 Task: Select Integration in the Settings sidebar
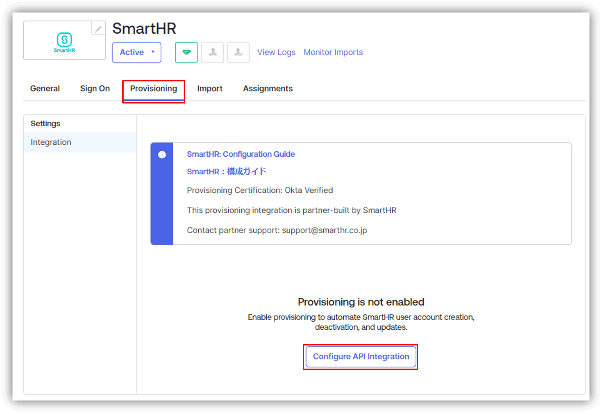(51, 142)
